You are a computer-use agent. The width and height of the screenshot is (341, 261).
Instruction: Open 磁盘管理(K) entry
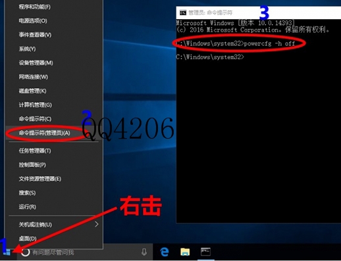(32, 91)
